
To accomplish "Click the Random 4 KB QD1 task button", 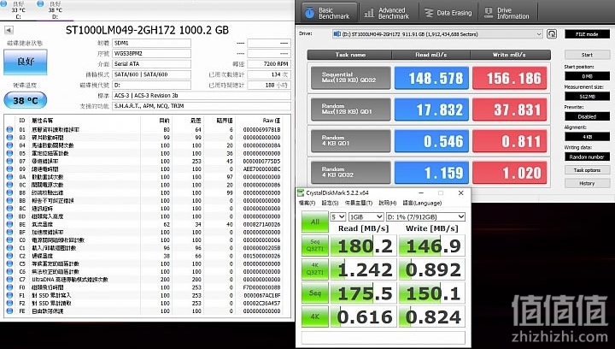I will [351, 141].
